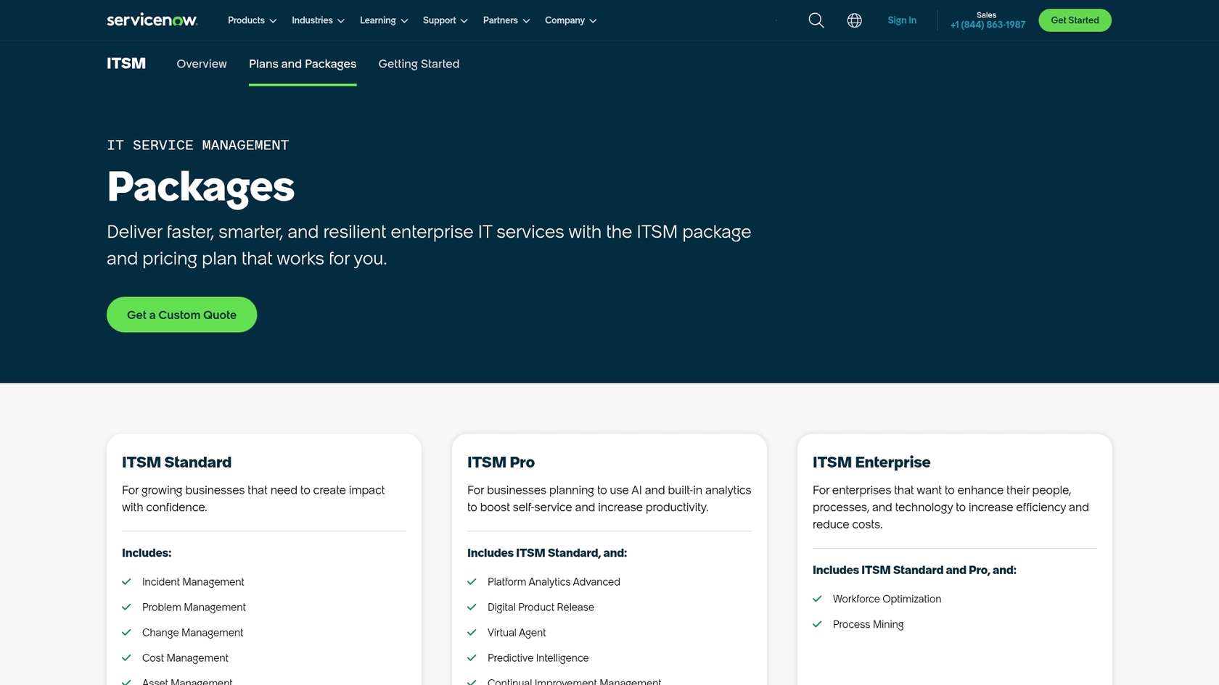Viewport: 1219px width, 685px height.
Task: Click the checkmark beside Workforce Optimization
Action: coord(817,599)
